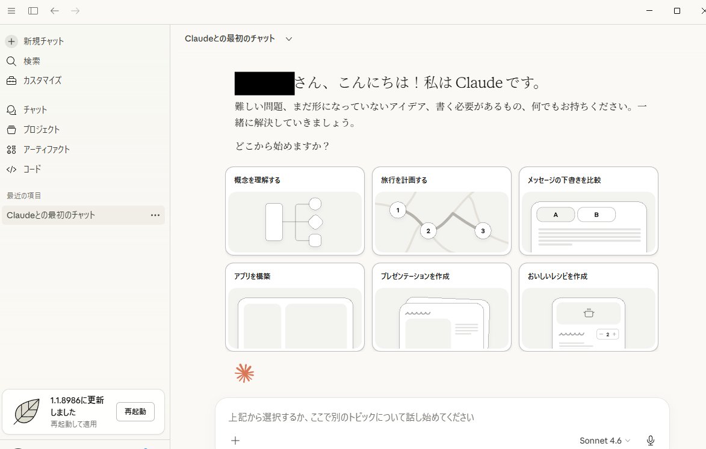Screen dimensions: 706x449
Task: Maximize the application window
Action: pyautogui.click(x=677, y=11)
